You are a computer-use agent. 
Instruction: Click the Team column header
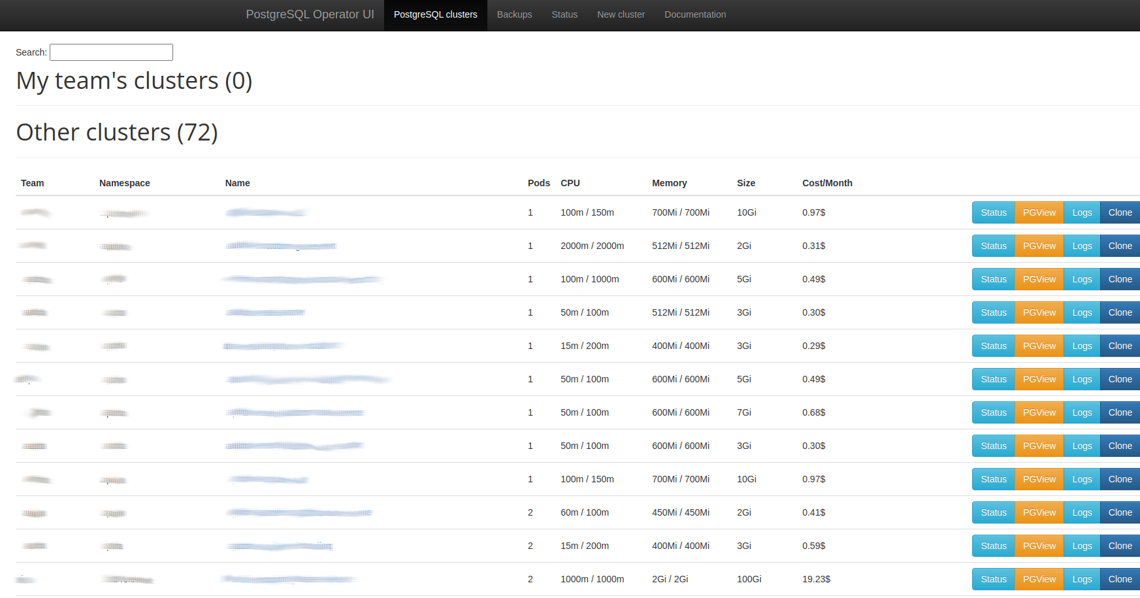[33, 183]
